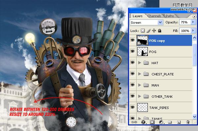This screenshot has width=198, height=131.
Task: Add a layer mask
Action: click(152, 122)
